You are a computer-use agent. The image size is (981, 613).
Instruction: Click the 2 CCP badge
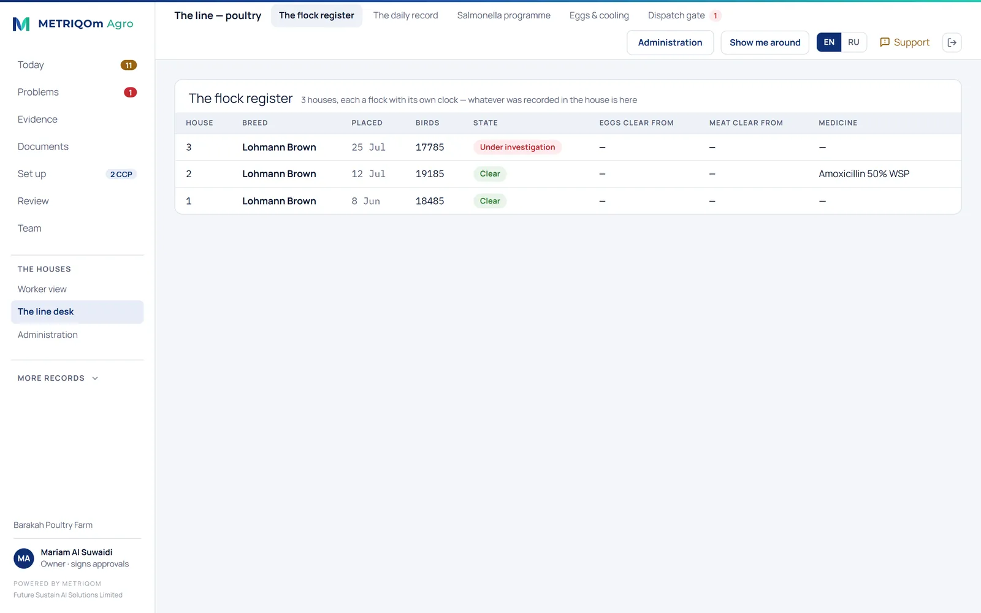pyautogui.click(x=121, y=174)
